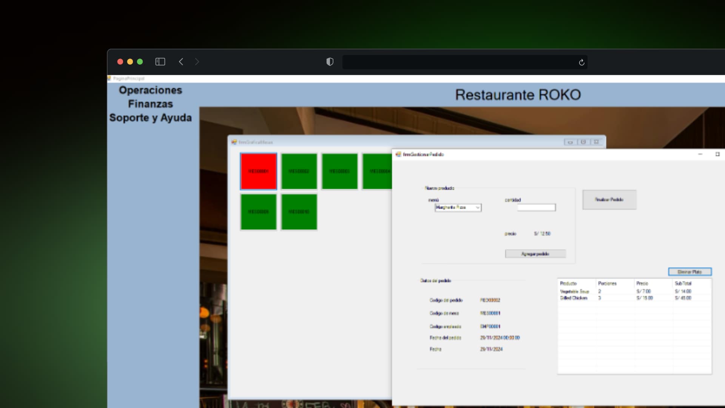Go forward with the browser forward arrow
Image resolution: width=725 pixels, height=408 pixels.
pos(197,62)
